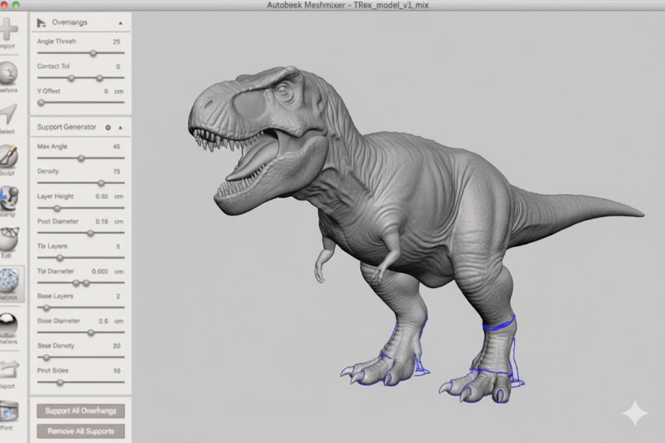Open the Stamp tool
This screenshot has width=665, height=443.
9,197
